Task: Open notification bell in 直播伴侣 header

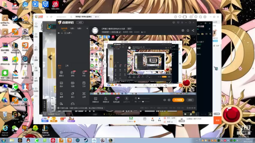Action: [188, 31]
